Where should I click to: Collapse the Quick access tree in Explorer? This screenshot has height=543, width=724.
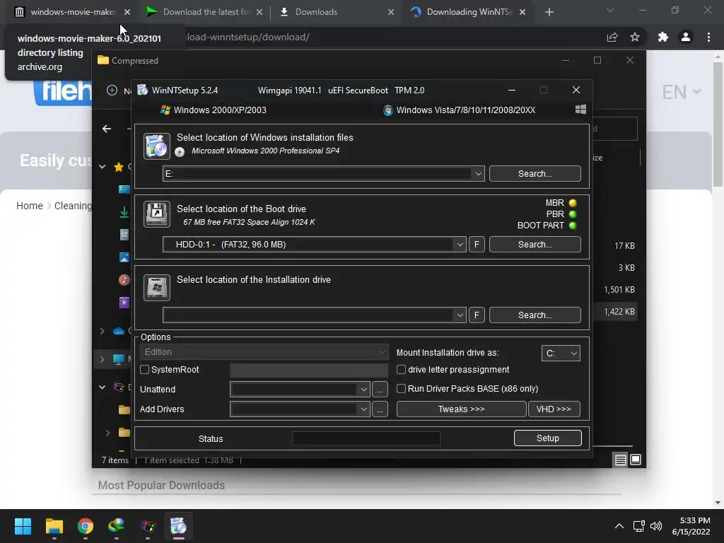coord(103,167)
